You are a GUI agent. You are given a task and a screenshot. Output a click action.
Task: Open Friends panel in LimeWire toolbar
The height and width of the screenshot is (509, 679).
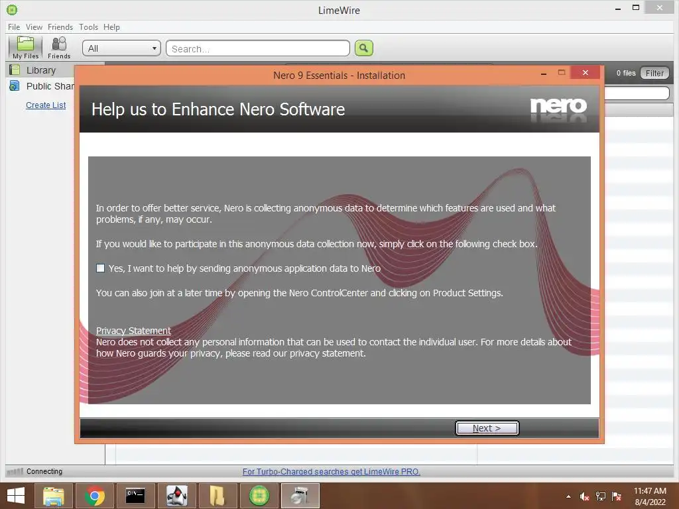pos(59,48)
